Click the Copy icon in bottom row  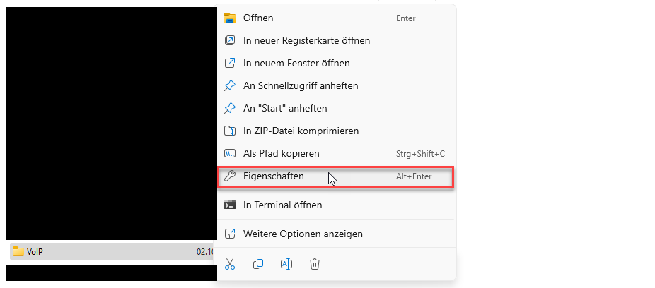[x=258, y=264]
